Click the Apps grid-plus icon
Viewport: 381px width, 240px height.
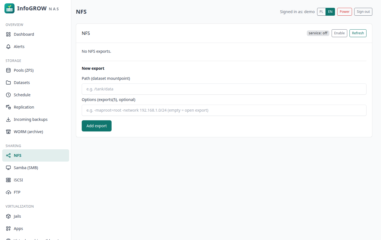(x=8, y=229)
